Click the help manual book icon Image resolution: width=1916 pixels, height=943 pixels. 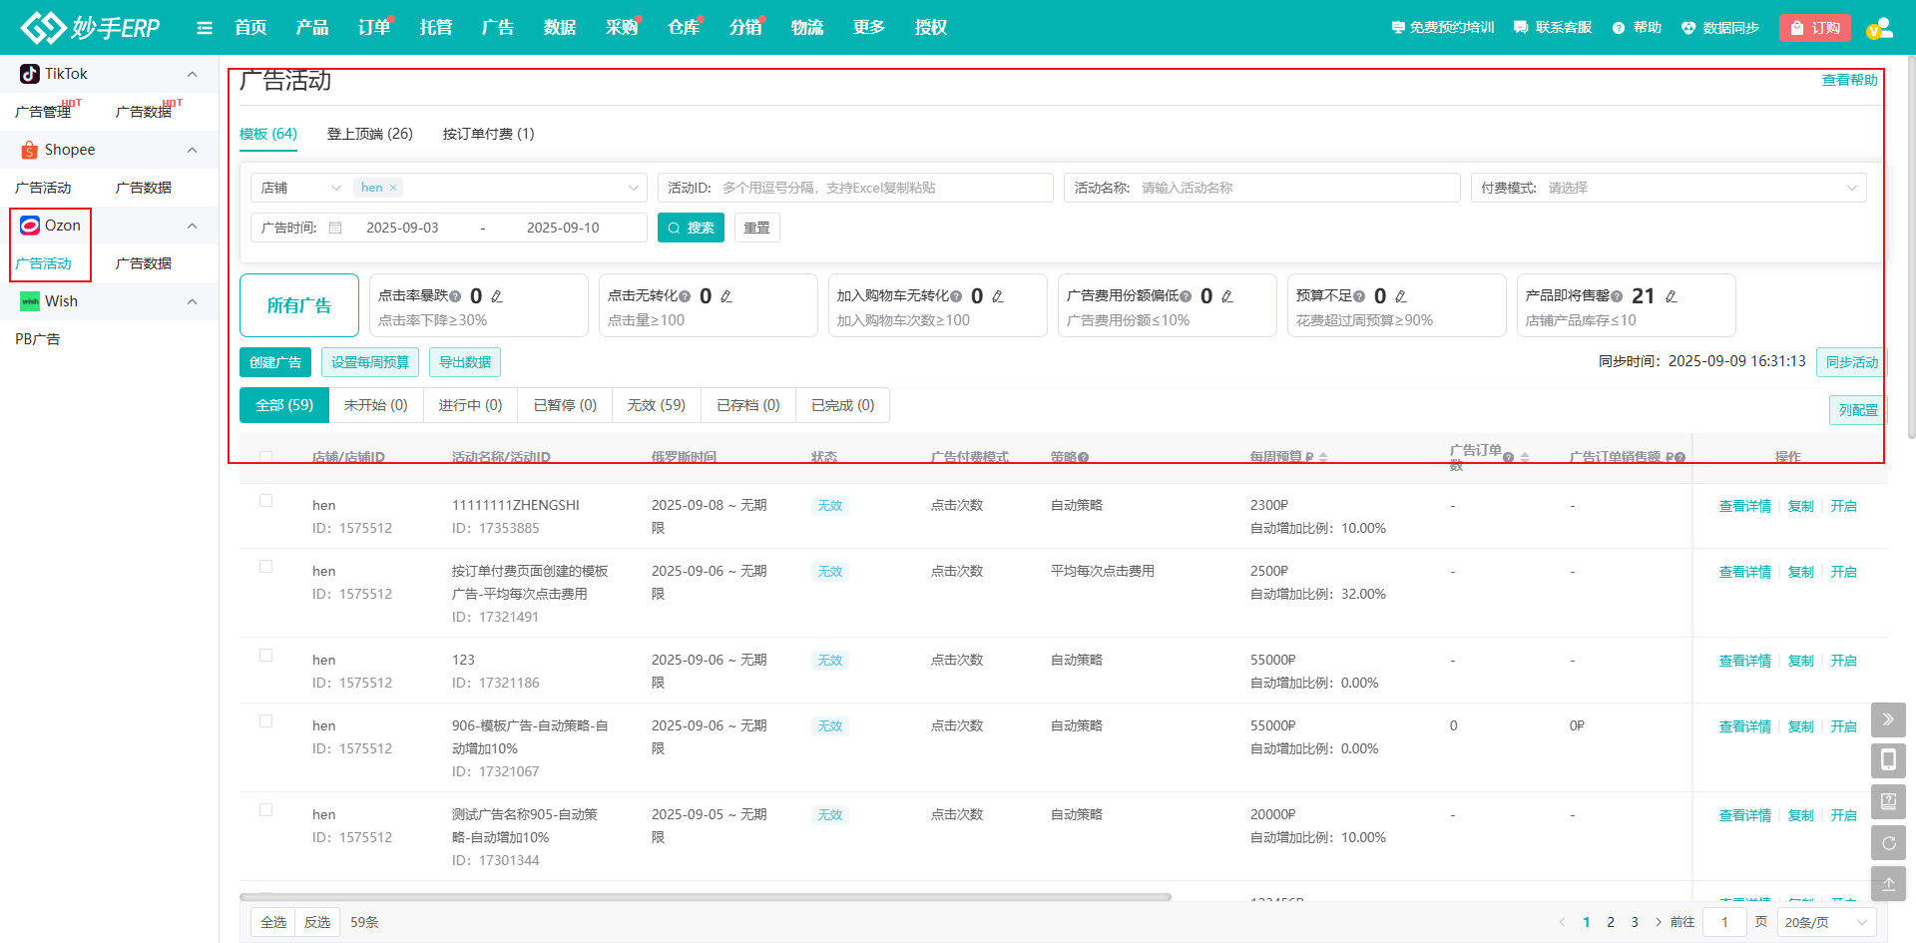(1888, 801)
